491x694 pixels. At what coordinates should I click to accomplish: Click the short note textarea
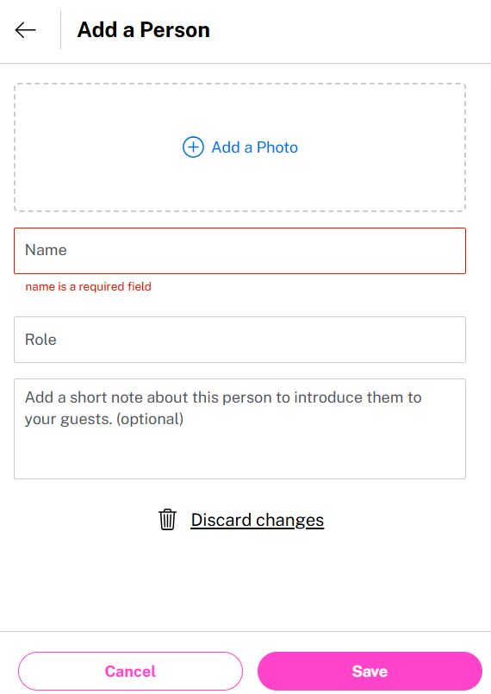tap(239, 428)
